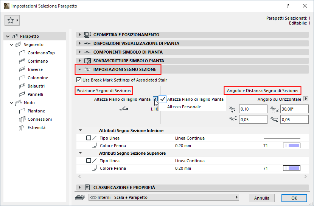Collapse the Parapetto tree node chevron
Screen dimensions: 314x206
8,36
